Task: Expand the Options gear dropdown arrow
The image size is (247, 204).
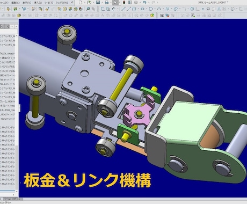Action: [x=140, y=3]
